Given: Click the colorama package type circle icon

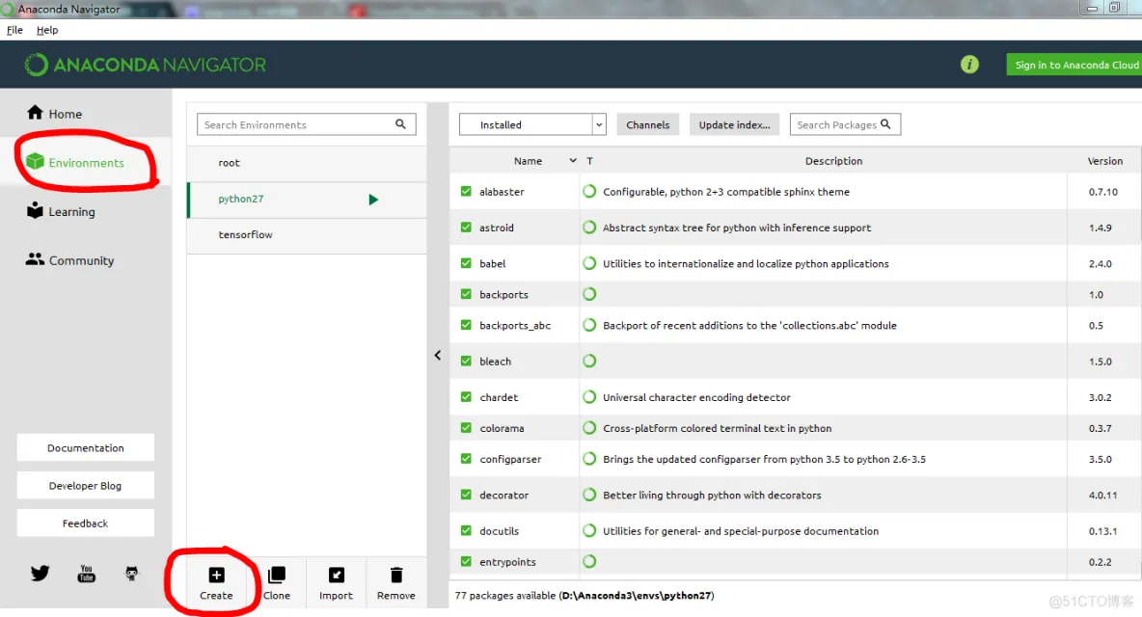Looking at the screenshot, I should (x=590, y=428).
